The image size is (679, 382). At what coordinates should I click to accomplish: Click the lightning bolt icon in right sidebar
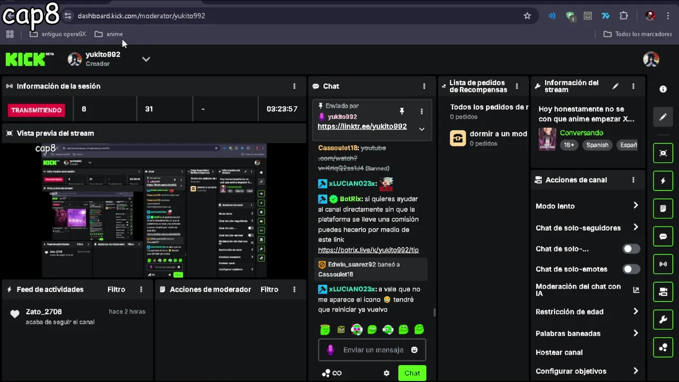663,181
